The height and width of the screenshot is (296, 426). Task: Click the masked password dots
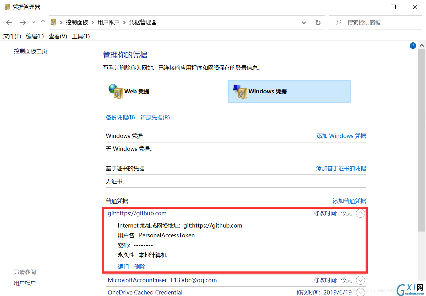point(143,245)
